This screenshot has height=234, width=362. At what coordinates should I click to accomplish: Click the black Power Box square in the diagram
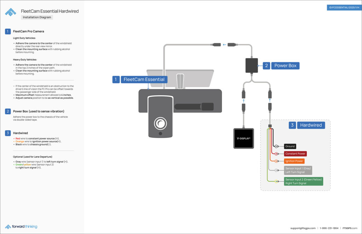tap(252, 65)
